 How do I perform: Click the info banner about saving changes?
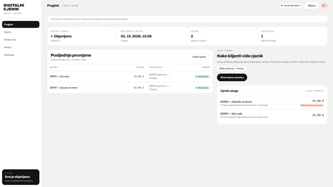tap(187, 19)
